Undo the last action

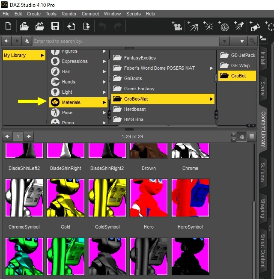click(102, 27)
